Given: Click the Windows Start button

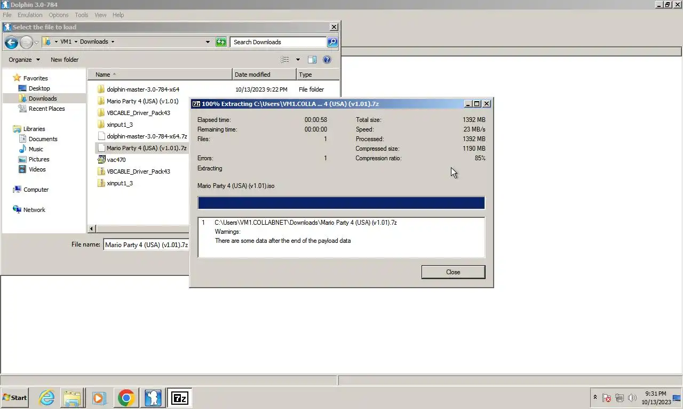Looking at the screenshot, I should [x=15, y=398].
